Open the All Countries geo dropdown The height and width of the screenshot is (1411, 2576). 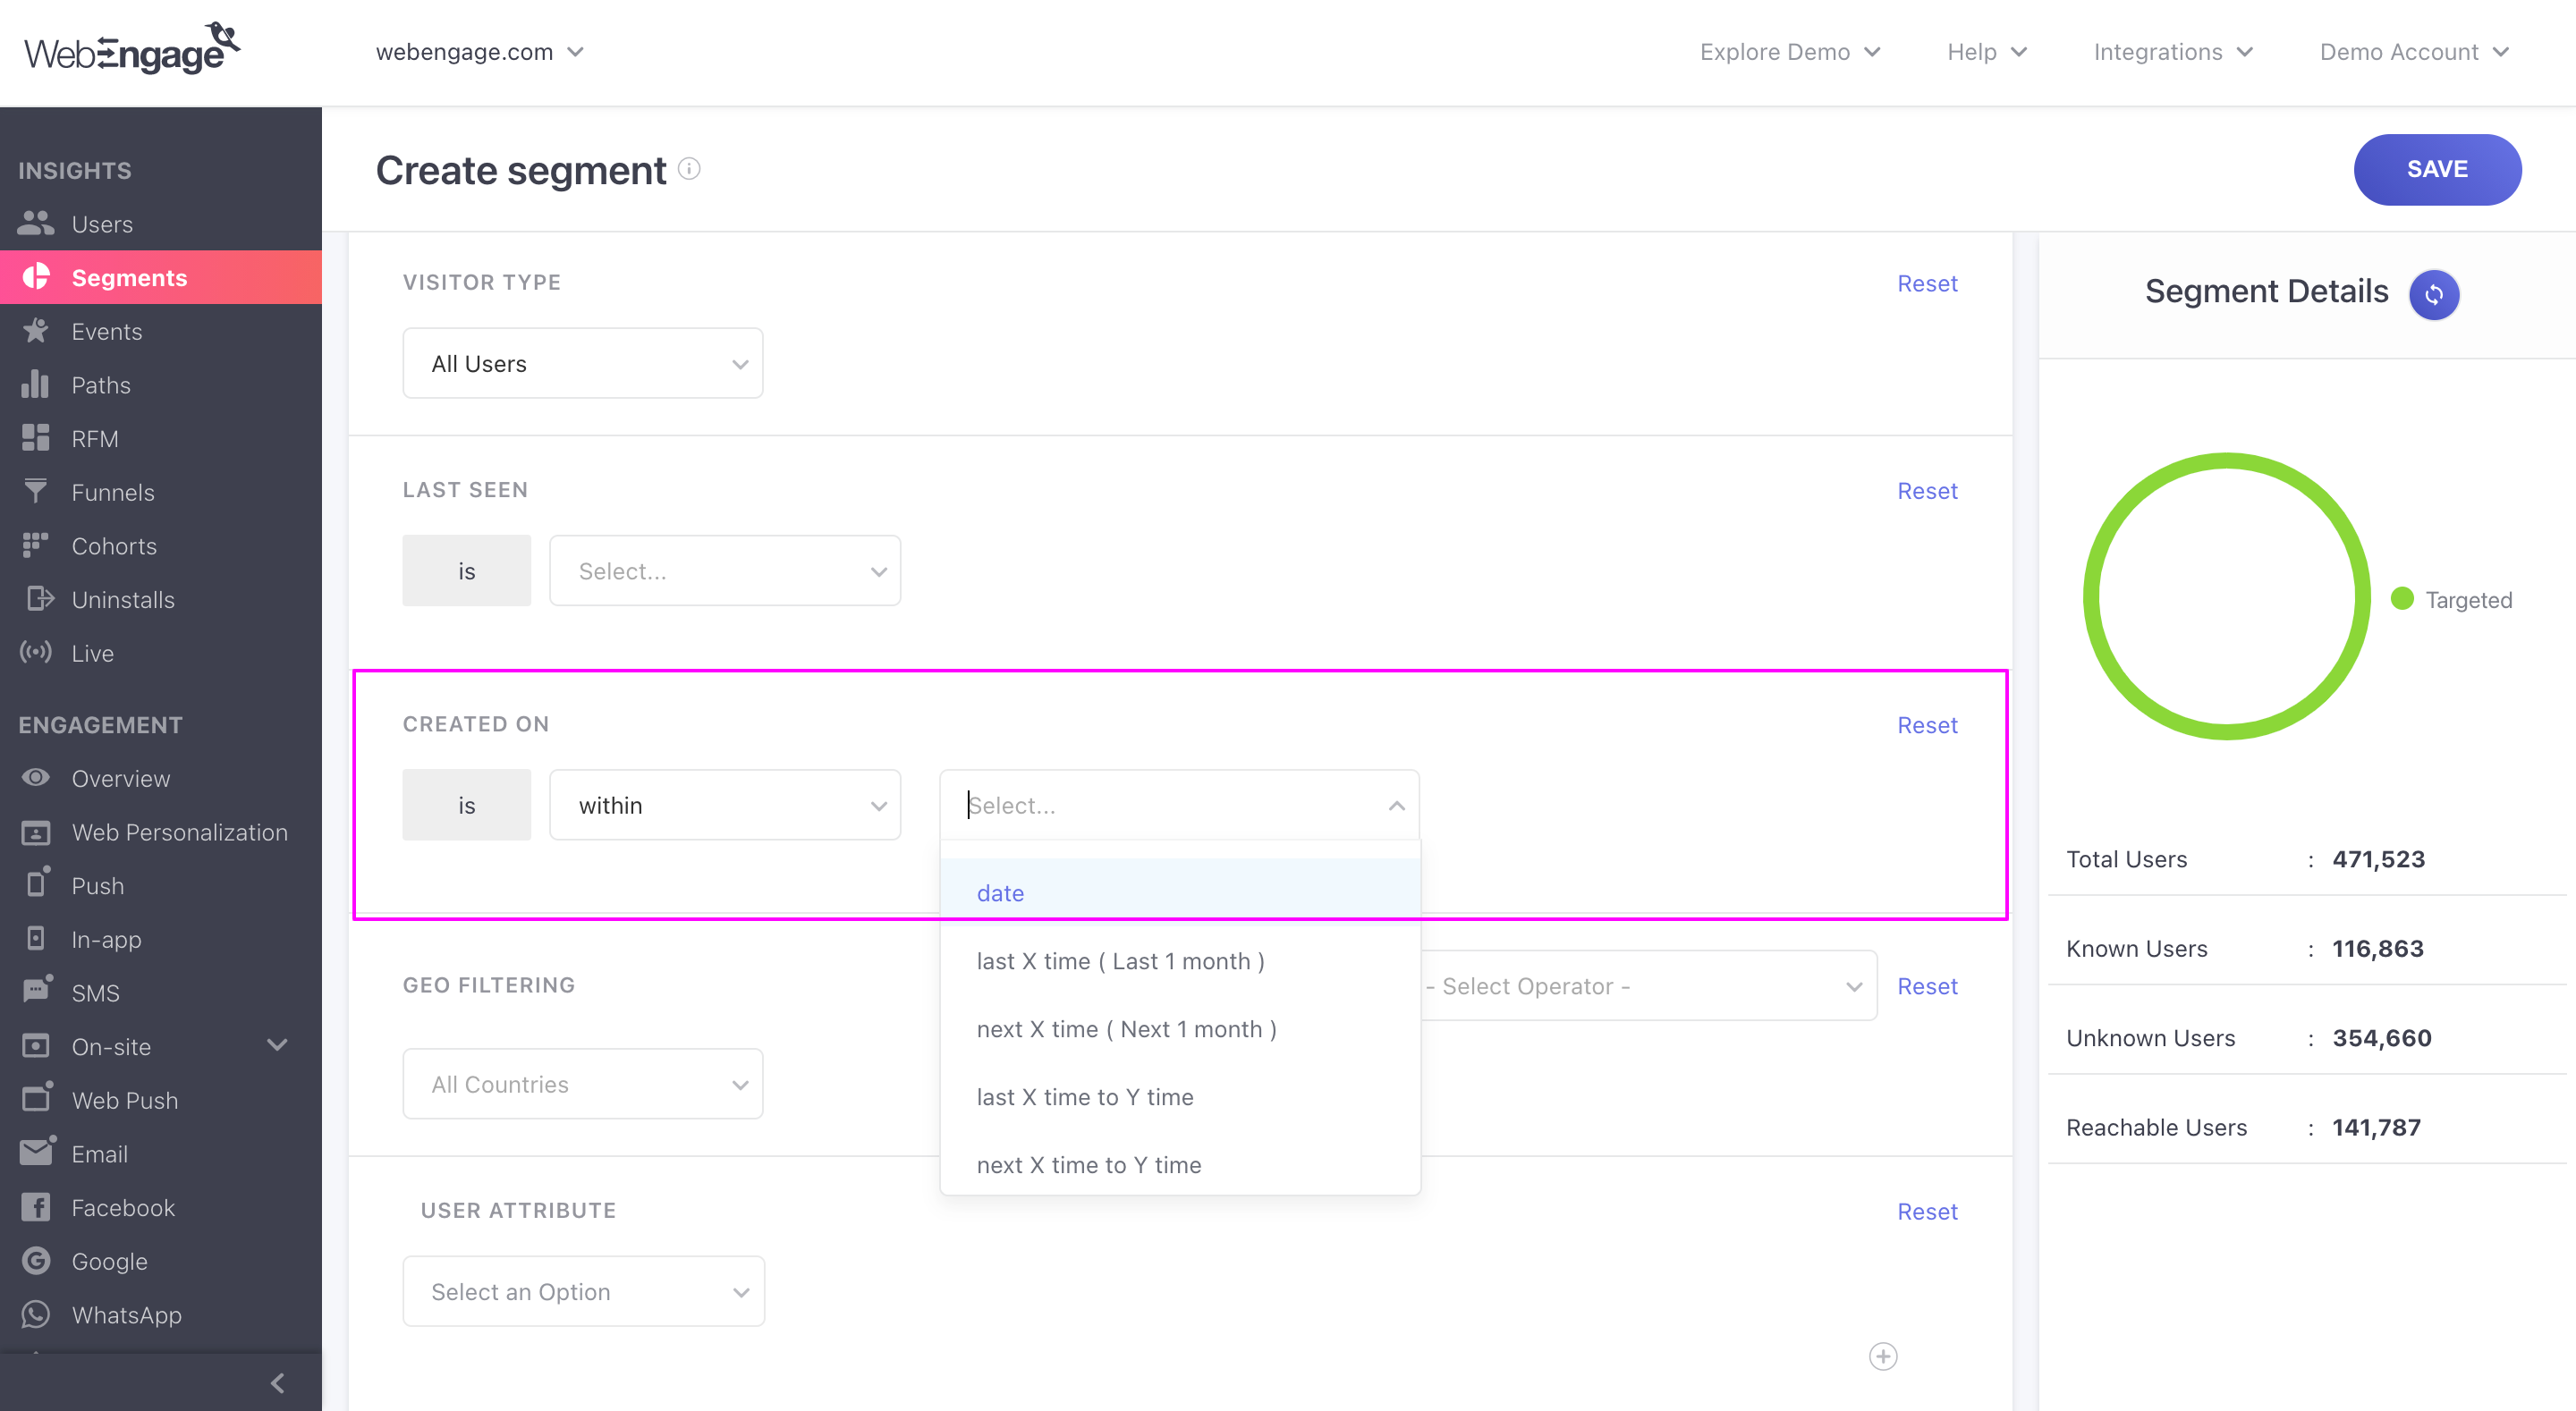click(583, 1083)
